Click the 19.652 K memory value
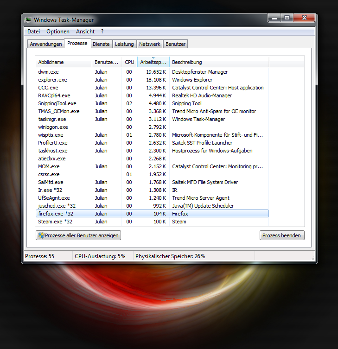Screen dimensions: 338x349 pos(156,72)
